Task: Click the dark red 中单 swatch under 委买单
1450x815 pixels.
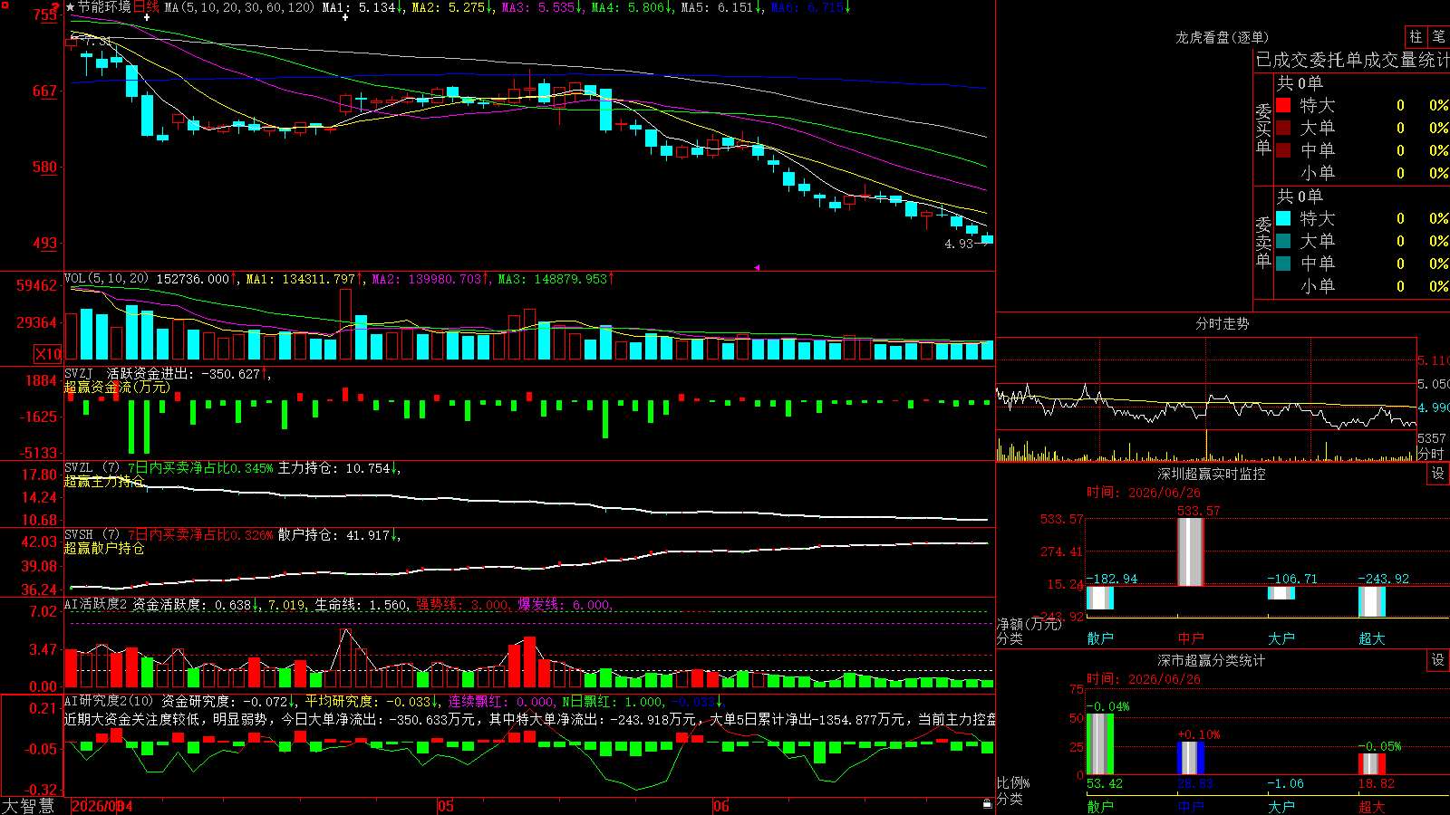Action: (1283, 150)
